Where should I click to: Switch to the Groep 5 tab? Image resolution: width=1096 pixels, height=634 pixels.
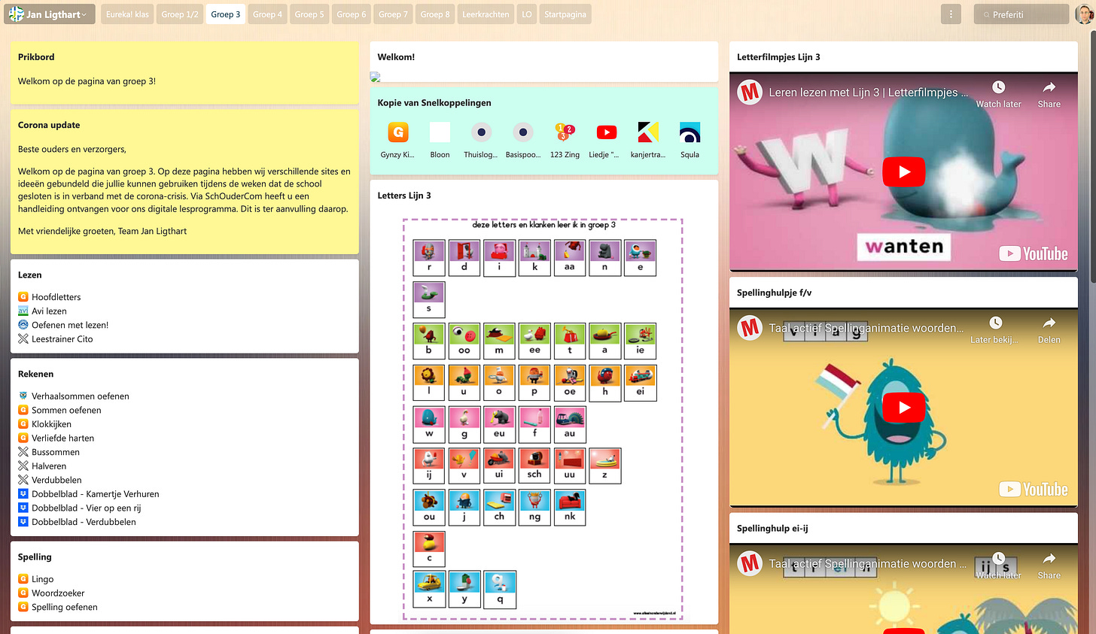point(309,14)
